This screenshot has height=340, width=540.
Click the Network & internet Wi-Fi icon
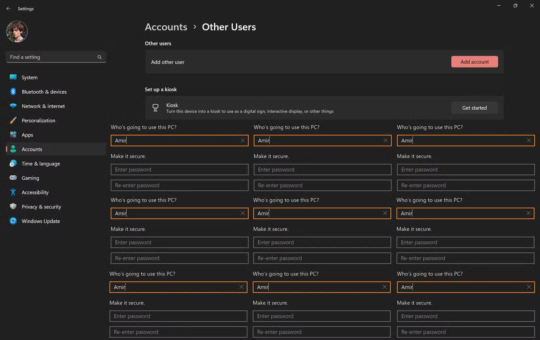(x=13, y=106)
